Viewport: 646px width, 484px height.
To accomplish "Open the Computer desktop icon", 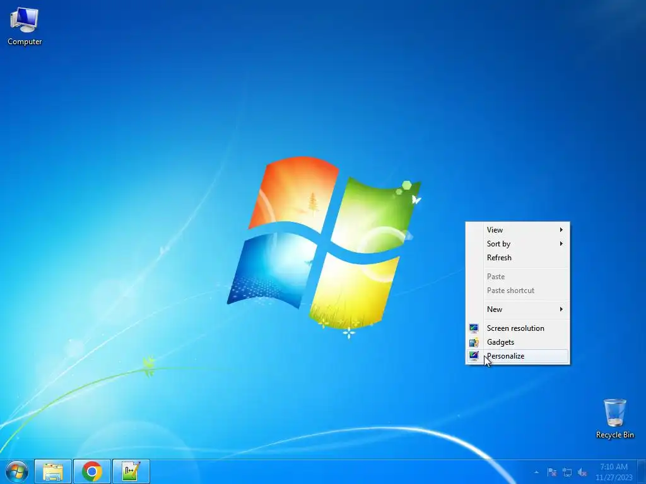I will pyautogui.click(x=25, y=26).
